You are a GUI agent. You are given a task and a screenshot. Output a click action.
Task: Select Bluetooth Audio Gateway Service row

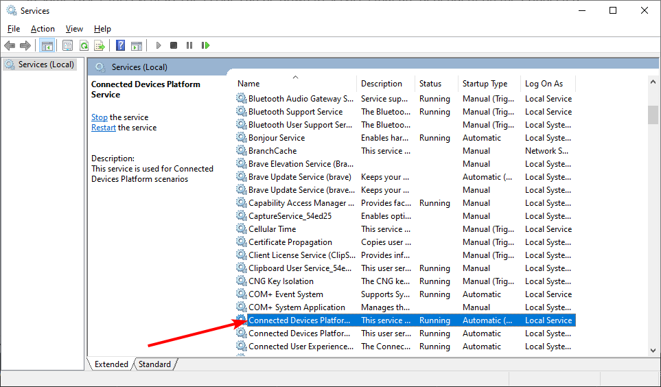(405, 99)
